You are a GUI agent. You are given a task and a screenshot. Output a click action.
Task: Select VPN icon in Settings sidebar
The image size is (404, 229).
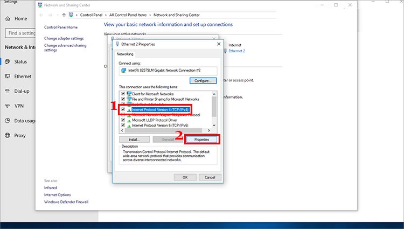coord(8,106)
